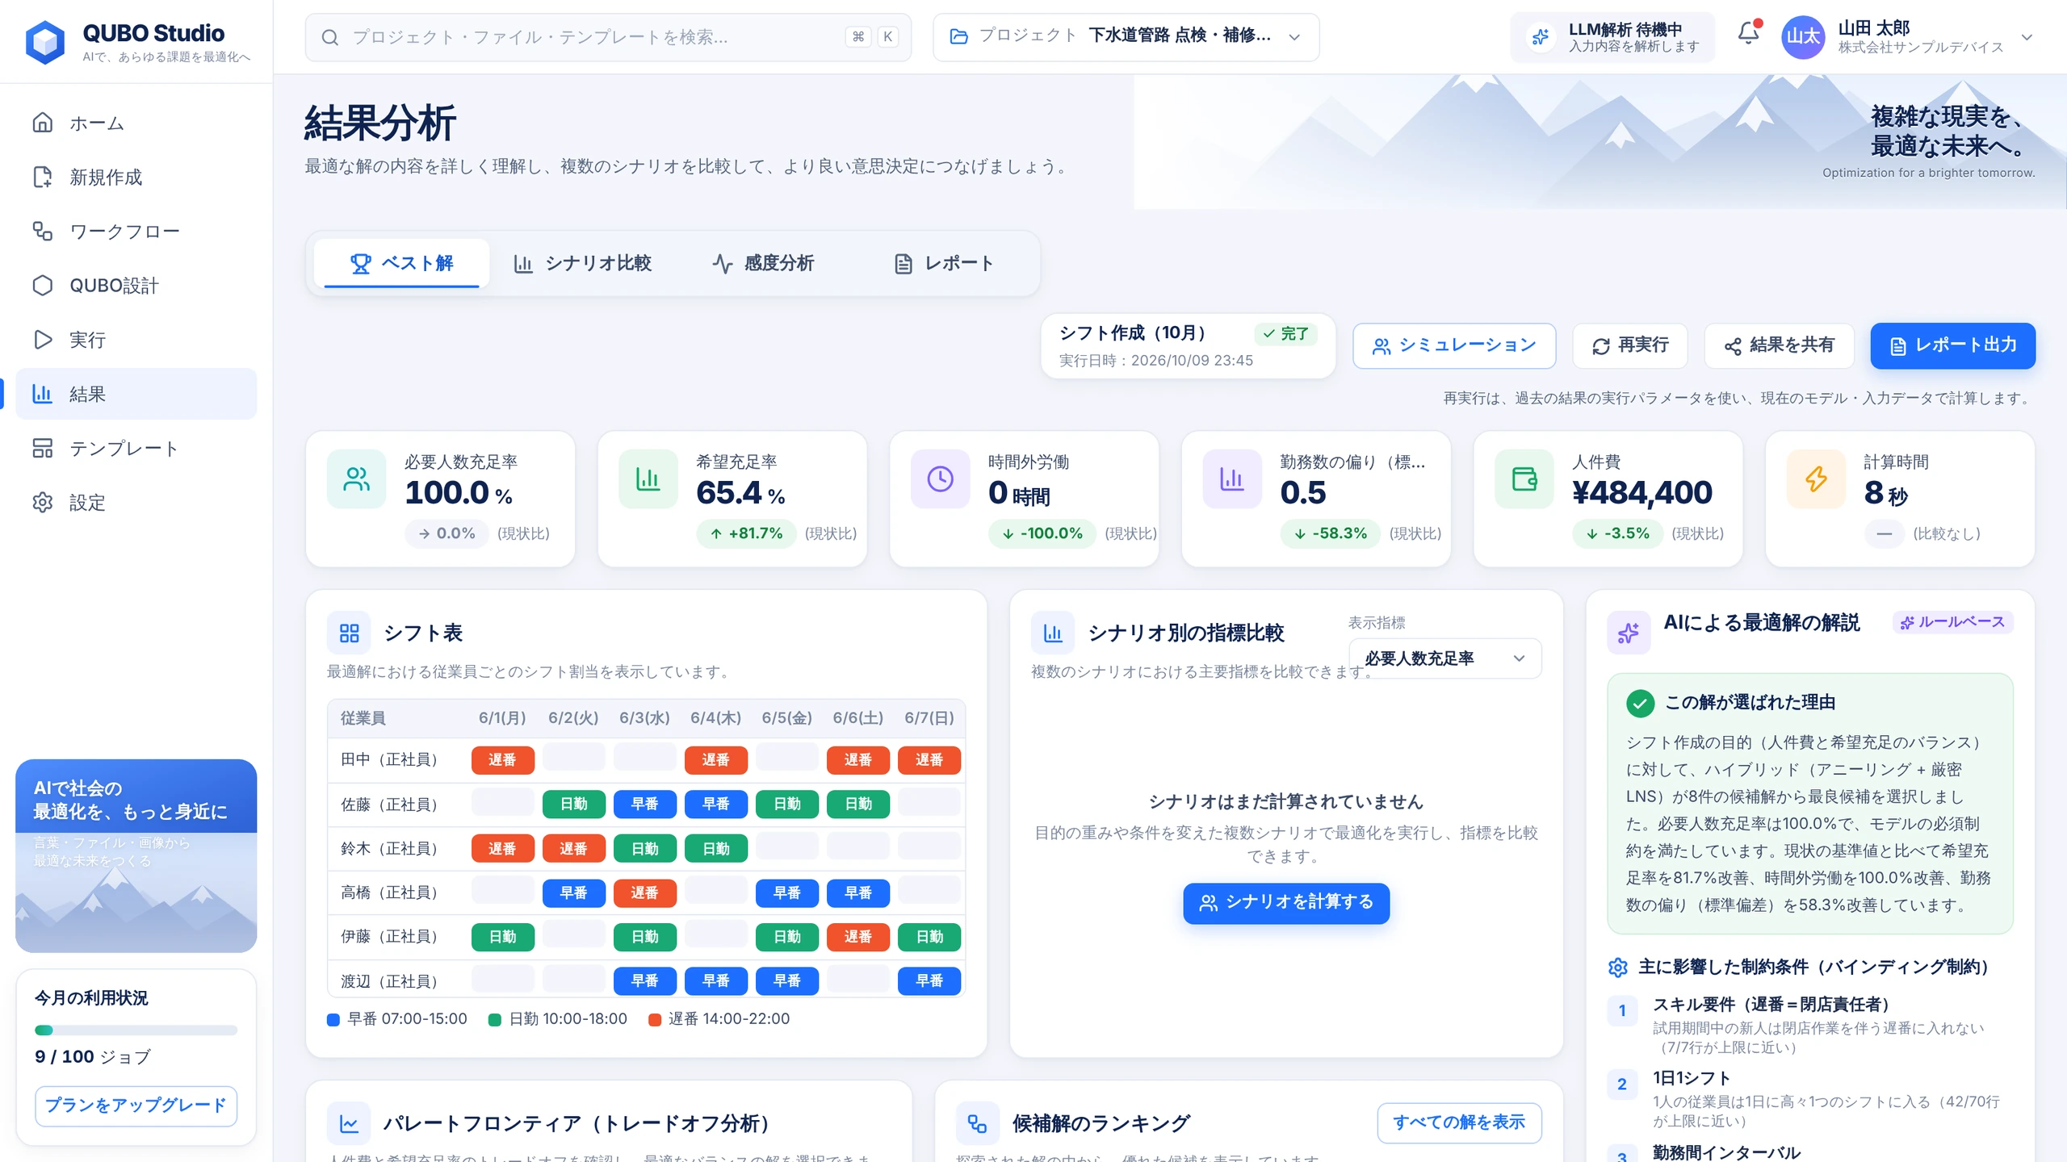This screenshot has height=1162, width=2067.
Task: Click プランをアップグレード button
Action: 136,1106
